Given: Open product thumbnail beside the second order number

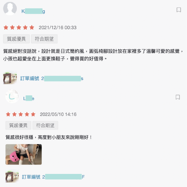Looking at the screenshot, I should [x=12, y=176].
